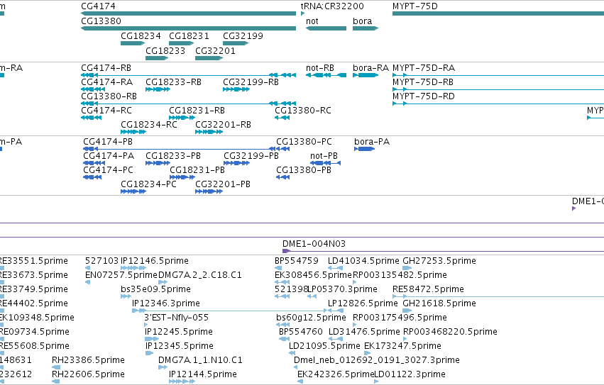Select the GH27253.5prime EST
604x385 pixels.
coord(407,268)
